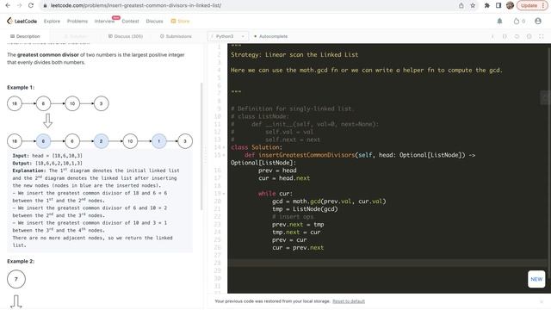Collapse the function fold arrow on line 15
The width and height of the screenshot is (551, 310).
tap(224, 155)
